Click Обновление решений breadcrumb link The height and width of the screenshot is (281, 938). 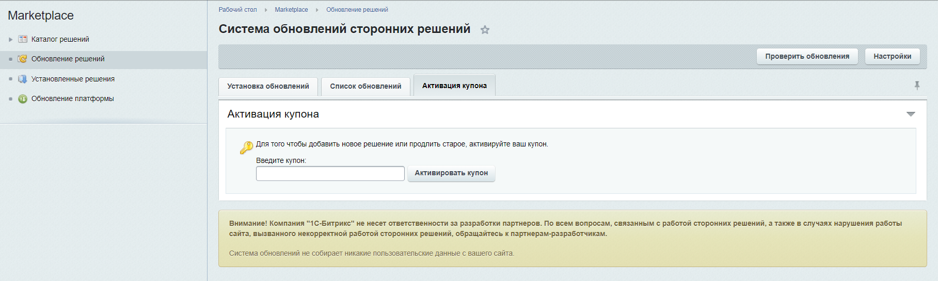[x=357, y=10]
